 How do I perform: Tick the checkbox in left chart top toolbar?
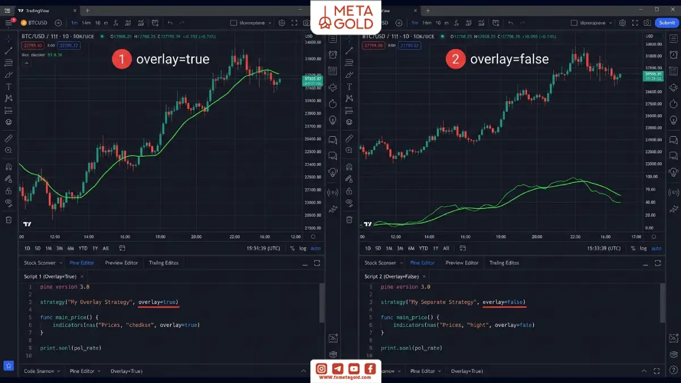tap(233, 23)
